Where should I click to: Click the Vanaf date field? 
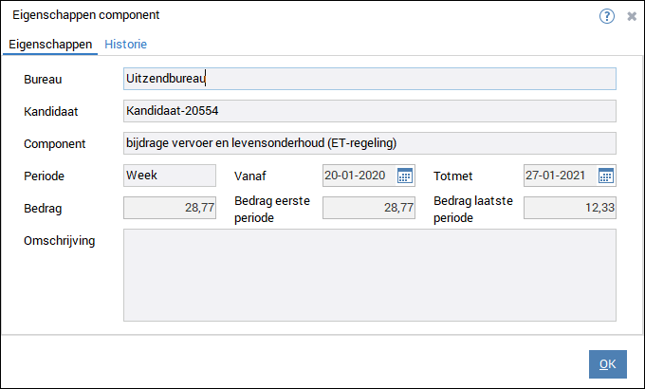359,176
